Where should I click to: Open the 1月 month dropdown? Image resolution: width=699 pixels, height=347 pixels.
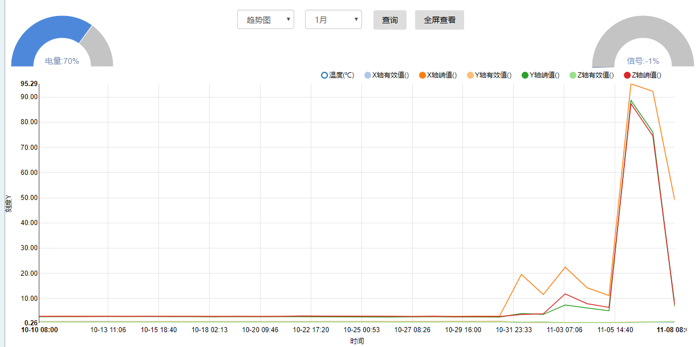point(334,19)
